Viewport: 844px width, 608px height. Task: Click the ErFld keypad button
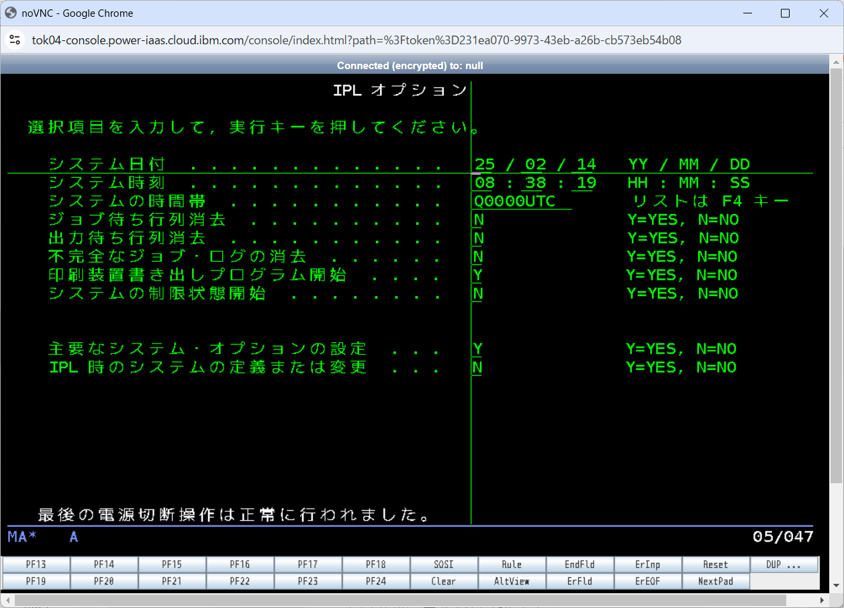579,581
